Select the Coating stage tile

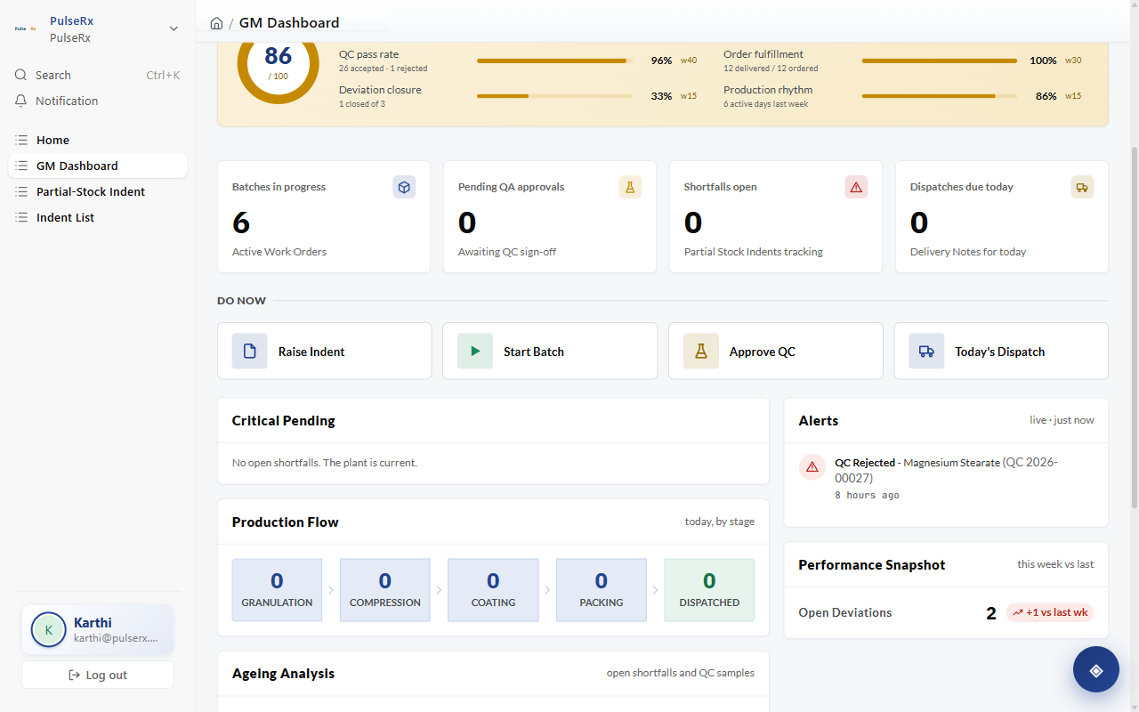tap(493, 590)
